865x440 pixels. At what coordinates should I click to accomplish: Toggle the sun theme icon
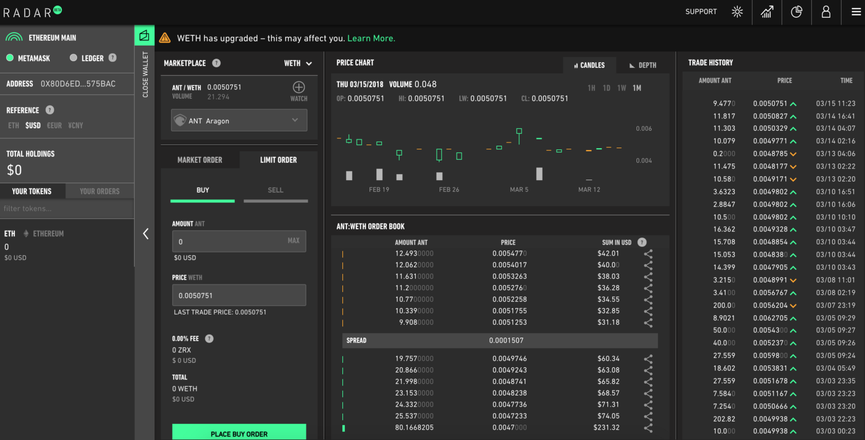[737, 12]
